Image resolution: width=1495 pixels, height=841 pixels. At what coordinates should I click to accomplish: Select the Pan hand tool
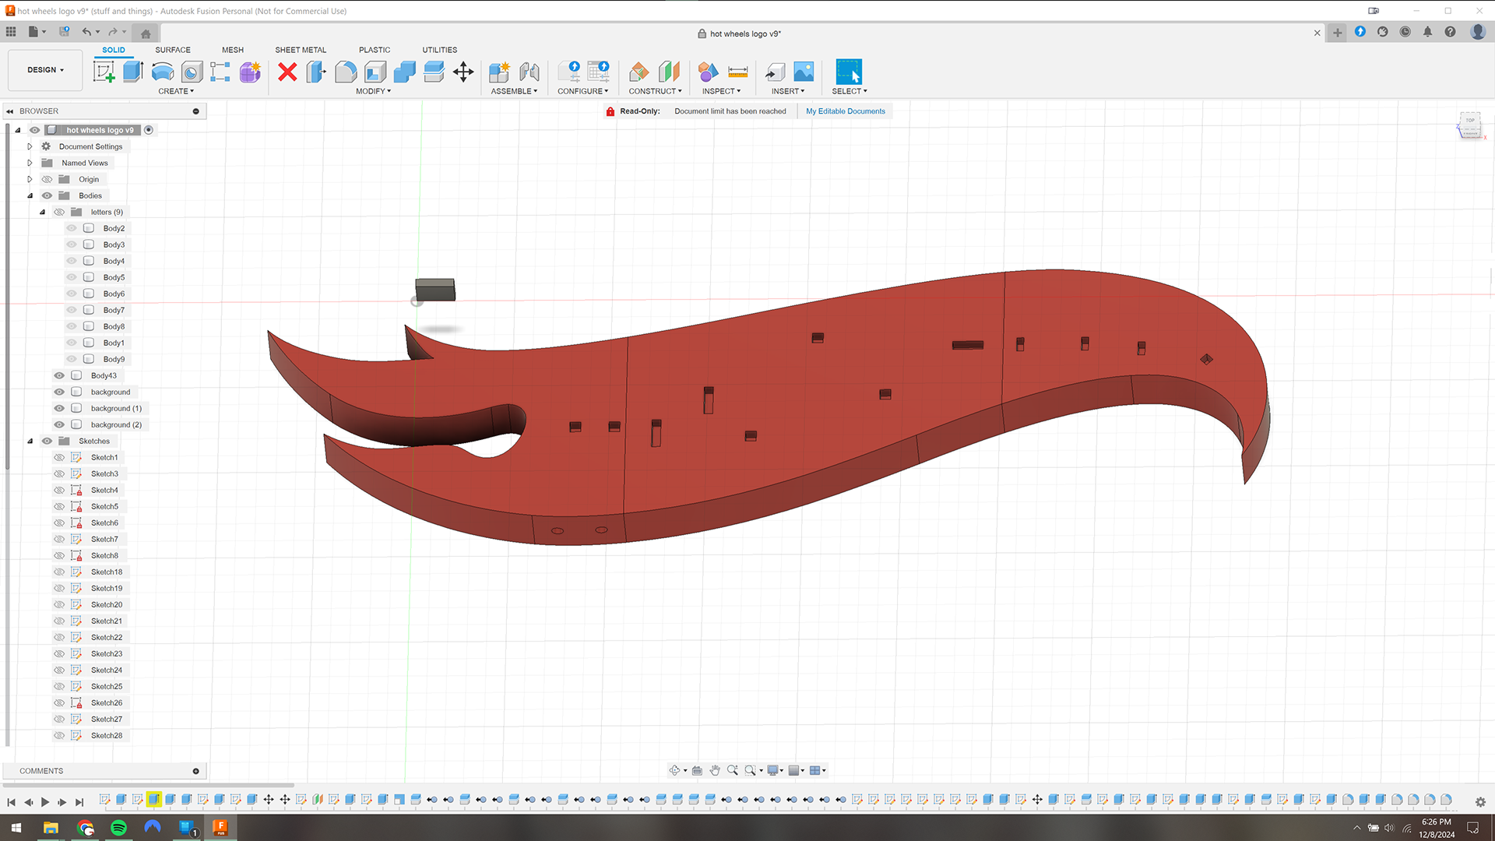pos(715,770)
